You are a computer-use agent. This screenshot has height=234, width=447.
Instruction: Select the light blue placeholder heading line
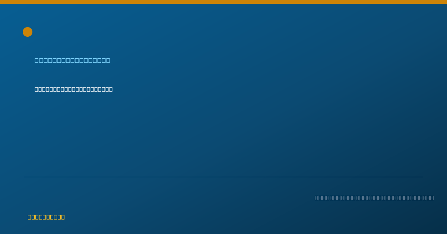(72, 60)
